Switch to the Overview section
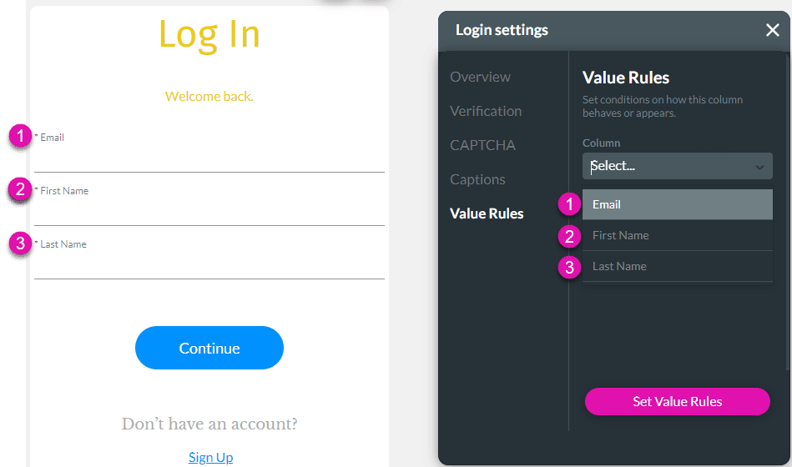 pyautogui.click(x=480, y=77)
